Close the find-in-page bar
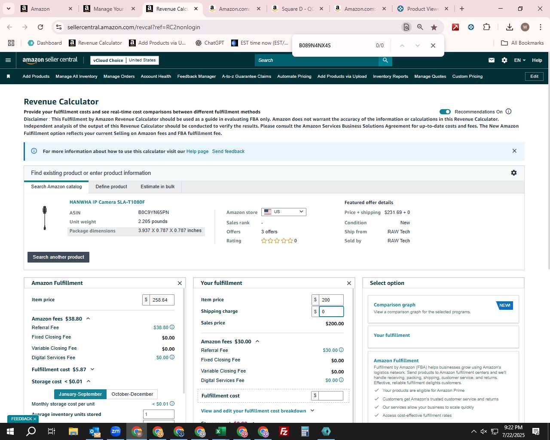The width and height of the screenshot is (550, 440). tap(433, 46)
